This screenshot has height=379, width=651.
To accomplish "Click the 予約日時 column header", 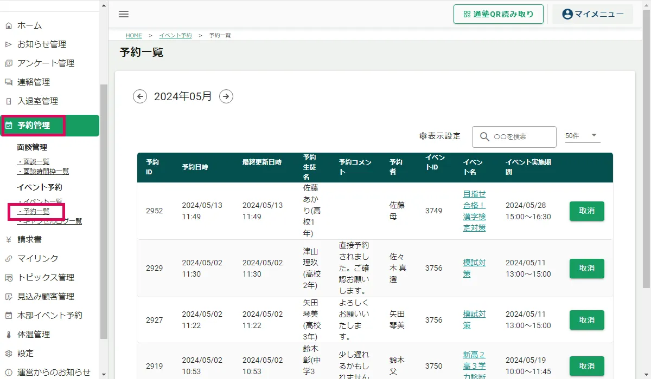I will 195,167.
